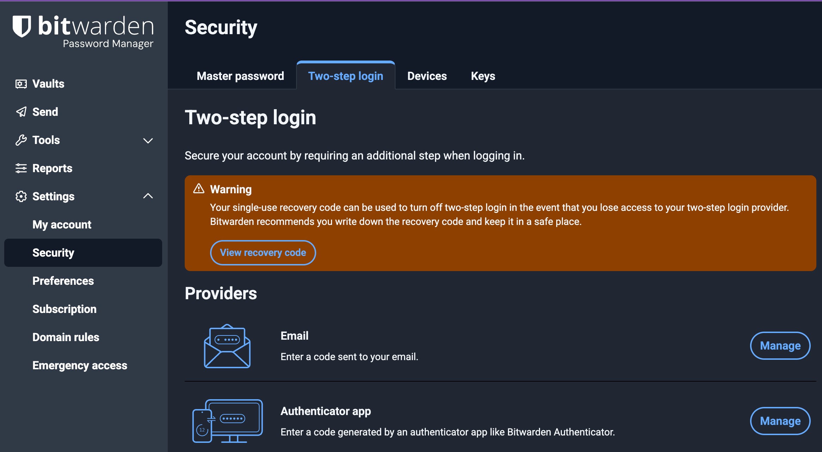Click the Vaults safe icon
The width and height of the screenshot is (822, 452).
(x=21, y=84)
